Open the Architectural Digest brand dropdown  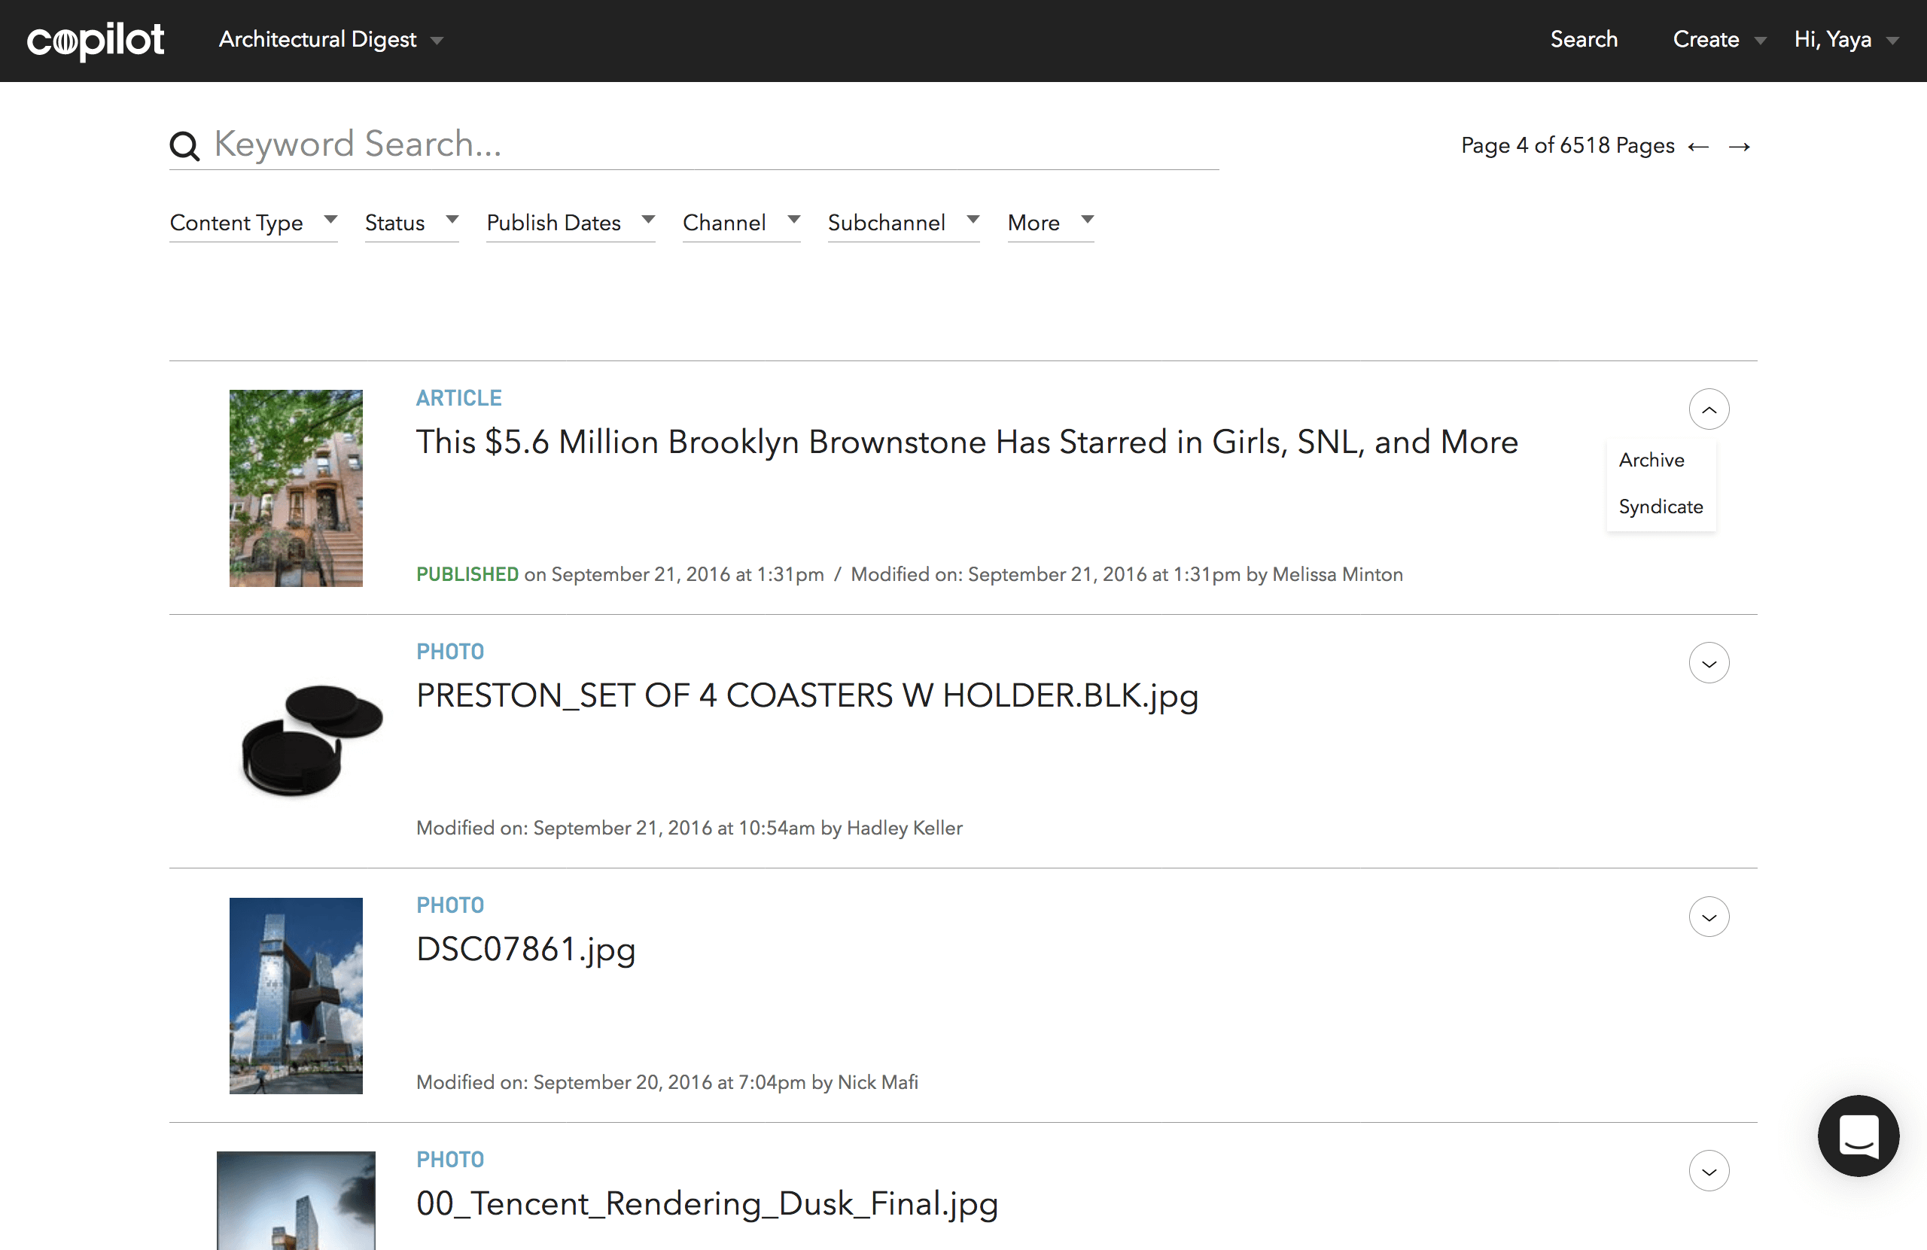pyautogui.click(x=331, y=40)
